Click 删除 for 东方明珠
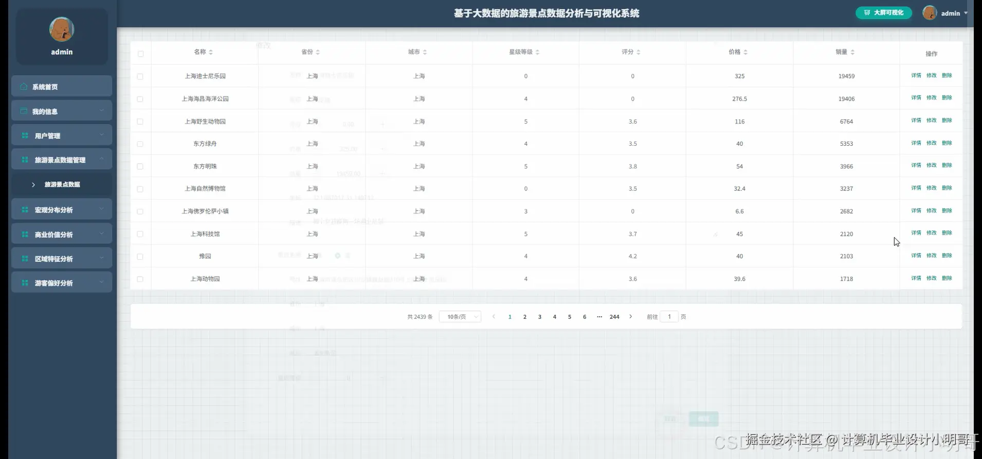 [x=947, y=165]
